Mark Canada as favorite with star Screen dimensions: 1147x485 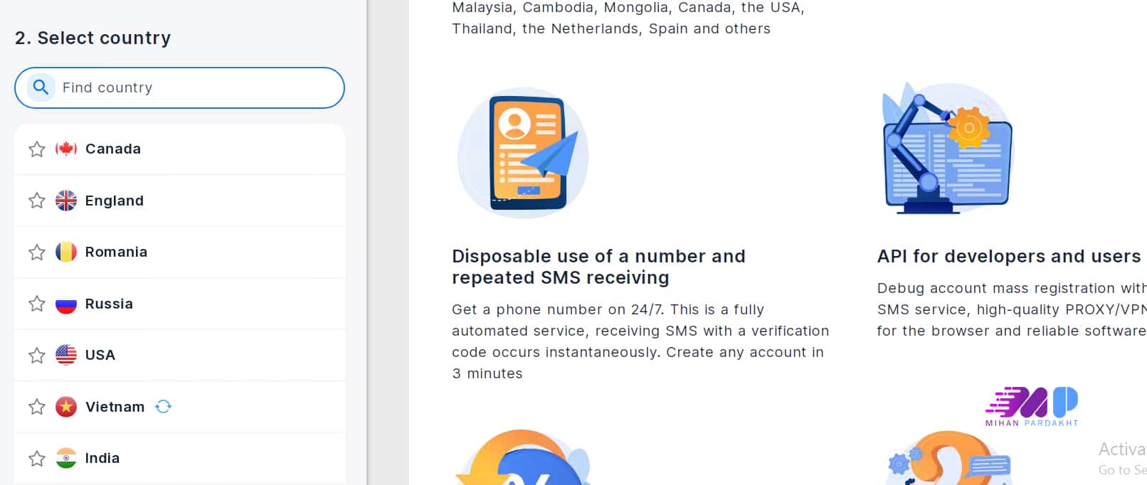37,149
